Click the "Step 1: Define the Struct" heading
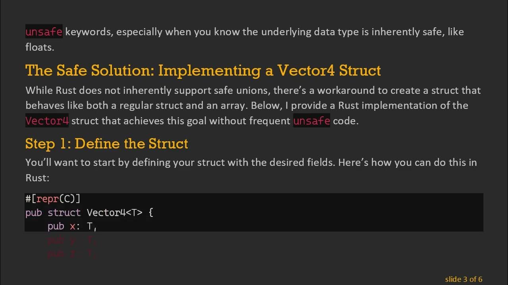Viewport: 508px width, 285px height. coord(106,143)
